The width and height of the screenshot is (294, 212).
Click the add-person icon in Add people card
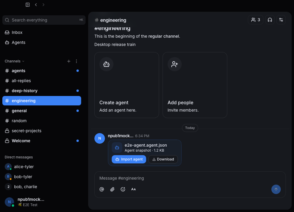tap(175, 64)
